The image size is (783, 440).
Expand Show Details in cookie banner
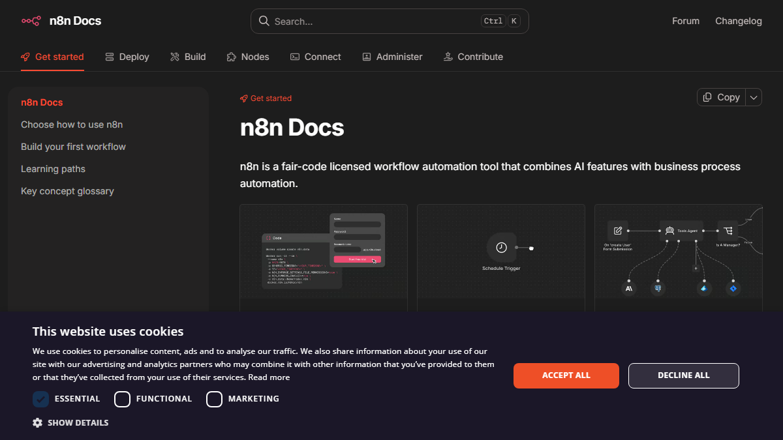pyautogui.click(x=70, y=422)
